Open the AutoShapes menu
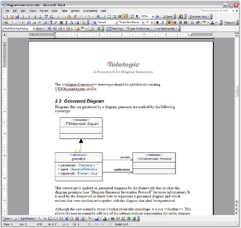 28,218
